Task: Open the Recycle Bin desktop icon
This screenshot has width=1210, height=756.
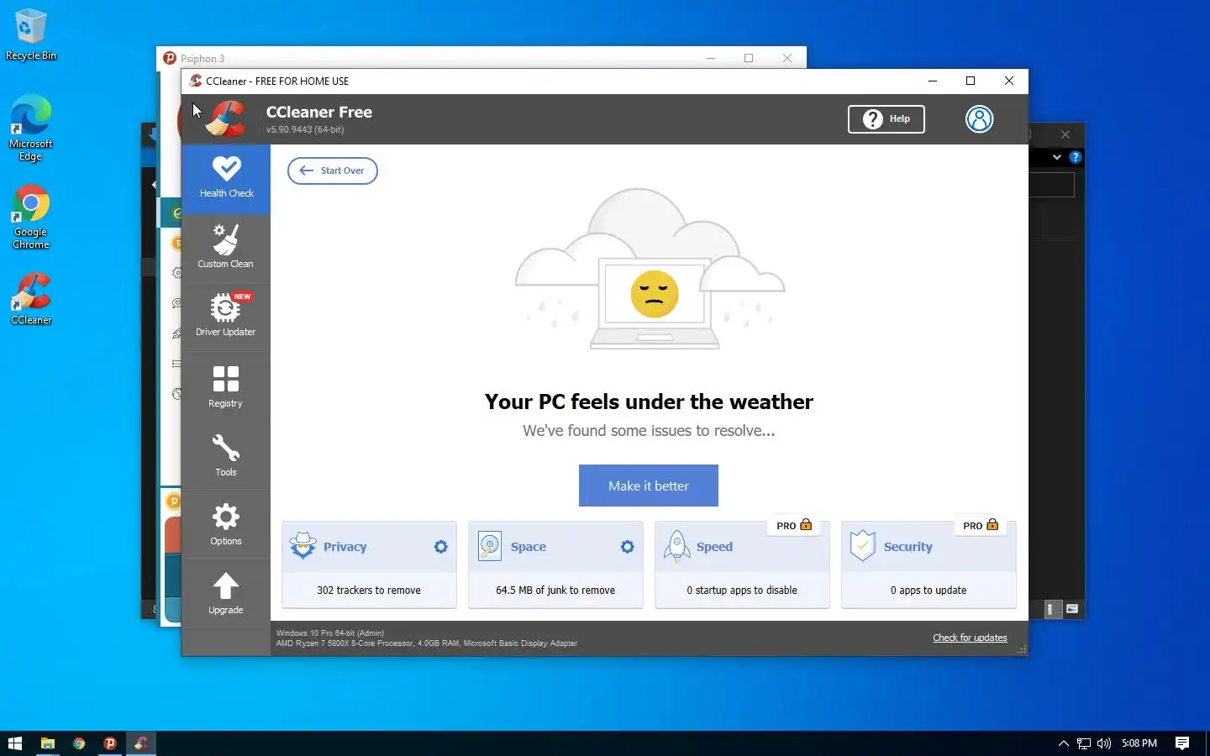Action: (31, 35)
